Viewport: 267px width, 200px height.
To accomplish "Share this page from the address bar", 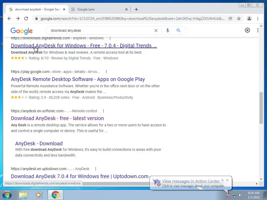I will (x=230, y=18).
